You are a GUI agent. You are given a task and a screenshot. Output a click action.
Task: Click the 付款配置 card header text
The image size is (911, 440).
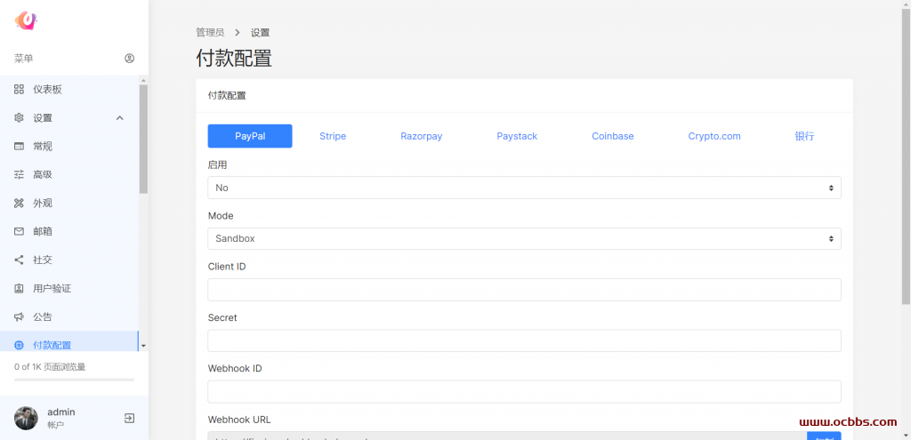227,96
